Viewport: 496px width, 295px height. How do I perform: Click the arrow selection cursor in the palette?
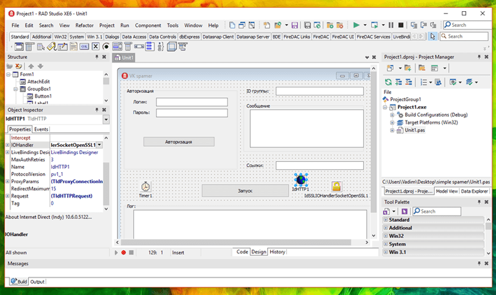(432, 37)
